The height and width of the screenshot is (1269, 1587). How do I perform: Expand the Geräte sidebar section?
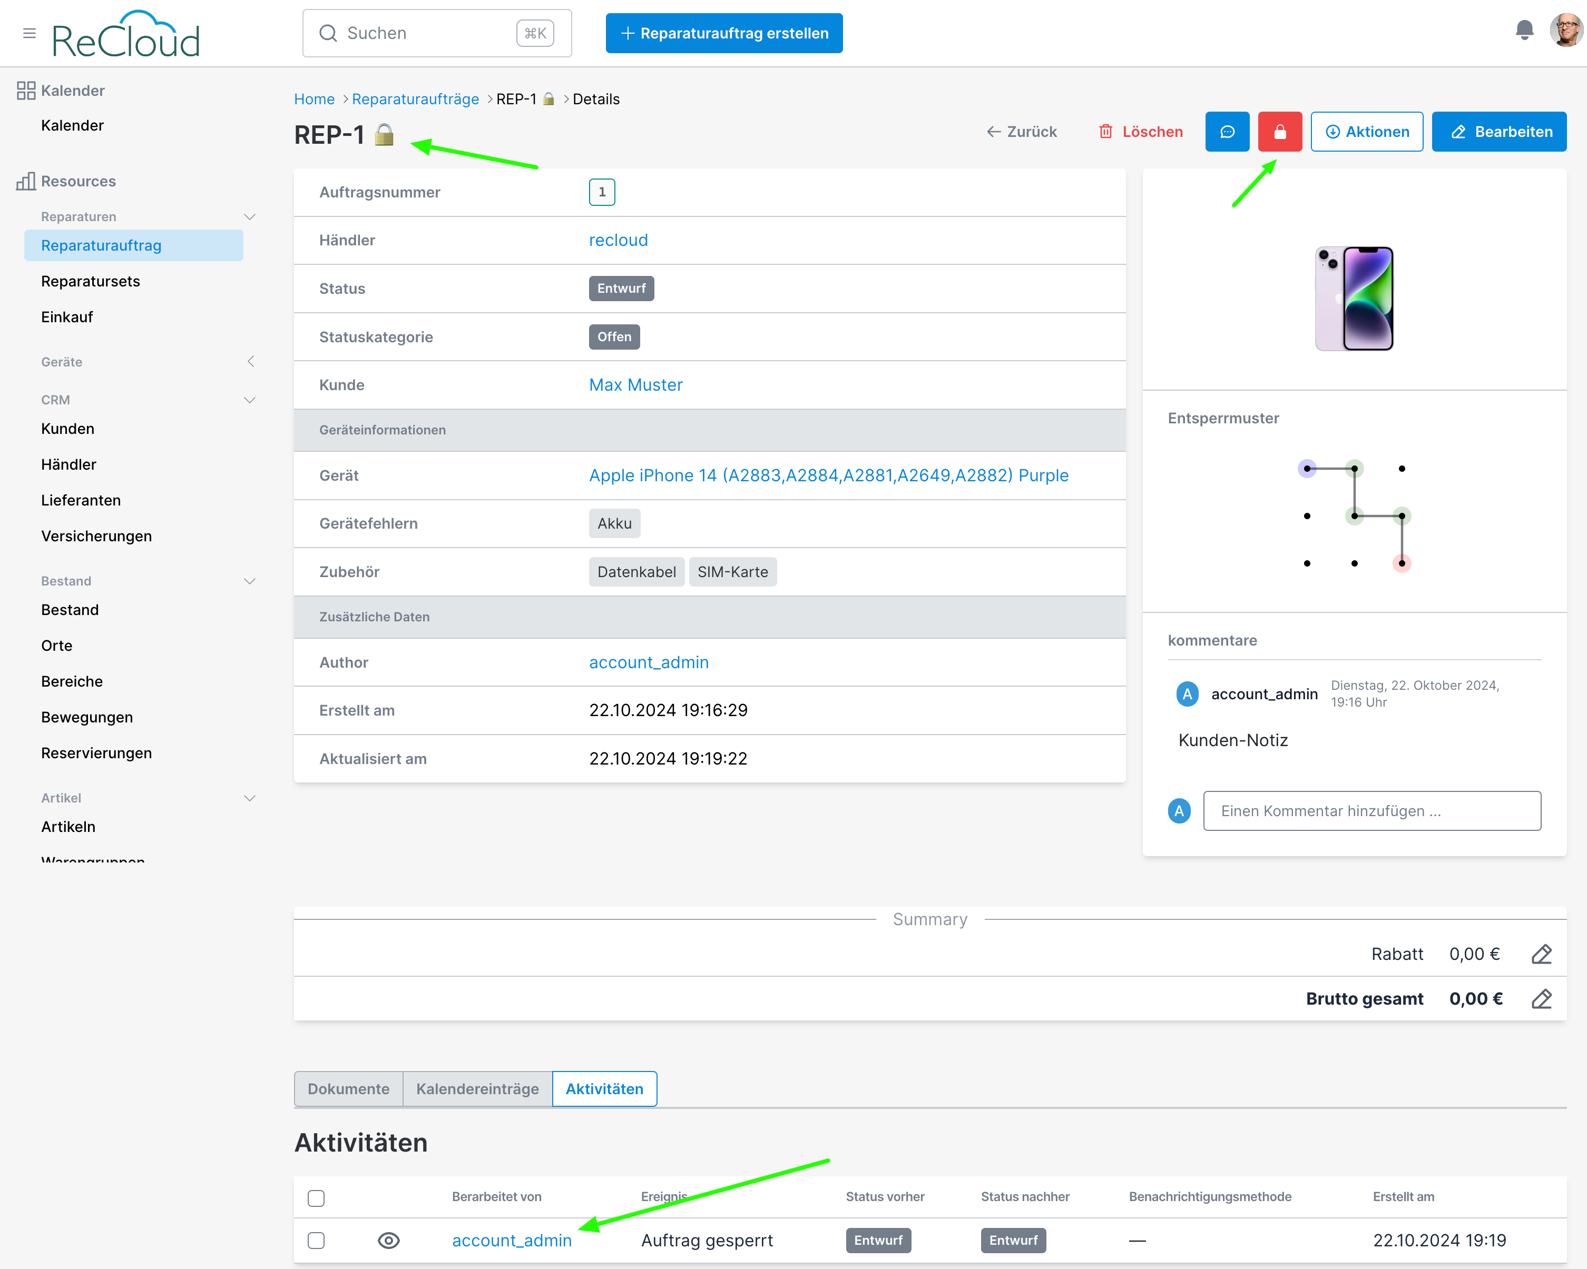[x=250, y=361]
